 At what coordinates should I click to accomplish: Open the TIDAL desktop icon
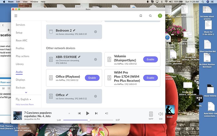199,99
